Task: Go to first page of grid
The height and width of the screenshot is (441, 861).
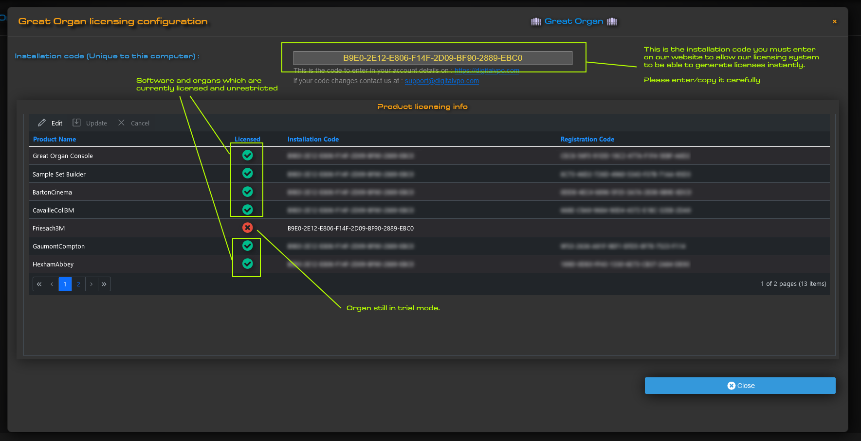Action: (x=39, y=284)
